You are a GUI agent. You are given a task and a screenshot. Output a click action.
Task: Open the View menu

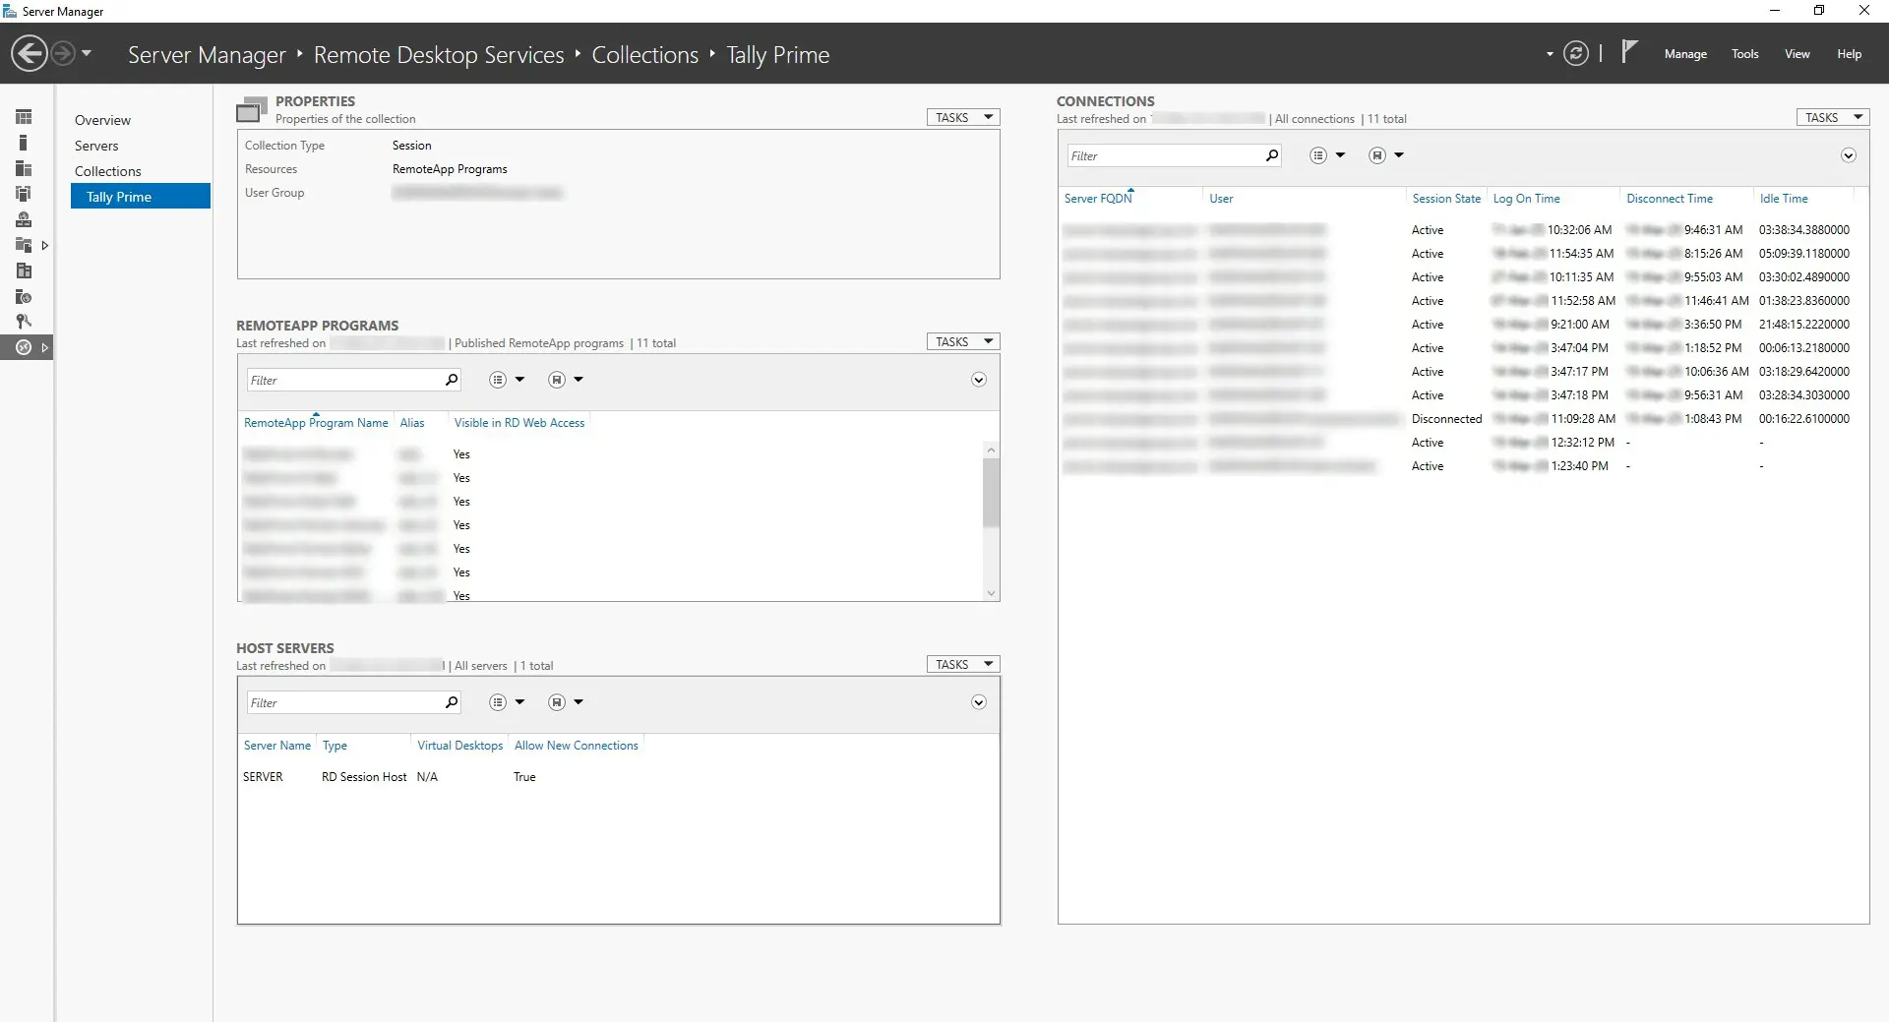(1798, 54)
